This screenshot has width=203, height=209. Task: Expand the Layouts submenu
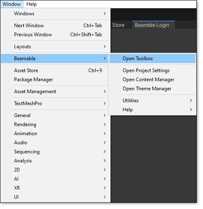(55, 47)
